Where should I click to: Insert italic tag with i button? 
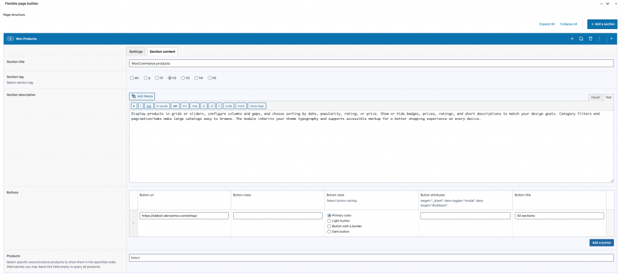click(x=140, y=106)
